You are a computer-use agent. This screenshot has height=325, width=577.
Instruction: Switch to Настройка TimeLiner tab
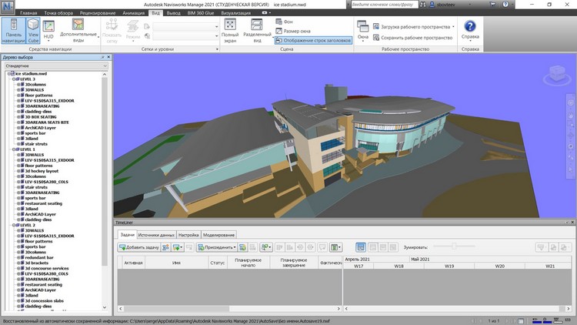pos(188,235)
